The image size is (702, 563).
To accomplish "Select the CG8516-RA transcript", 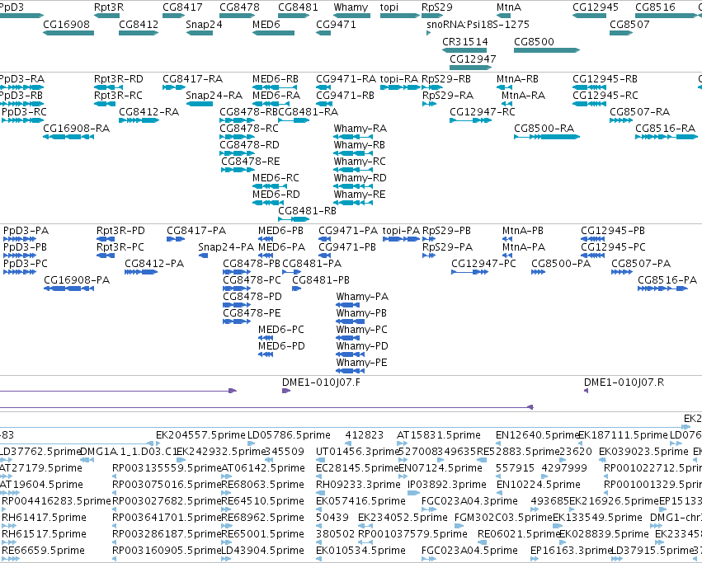I will pyautogui.click(x=667, y=137).
